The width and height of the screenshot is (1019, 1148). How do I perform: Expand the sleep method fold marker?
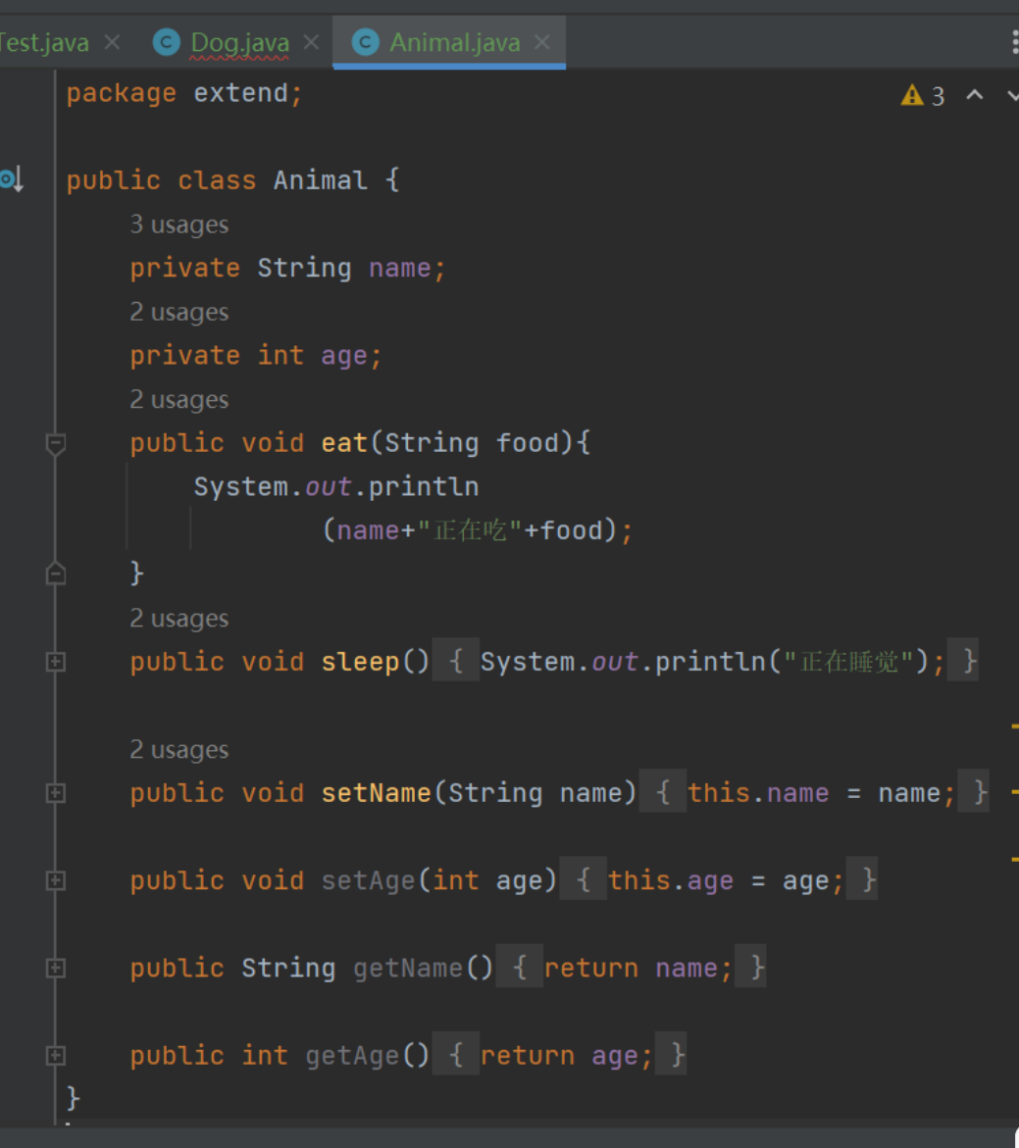[56, 662]
